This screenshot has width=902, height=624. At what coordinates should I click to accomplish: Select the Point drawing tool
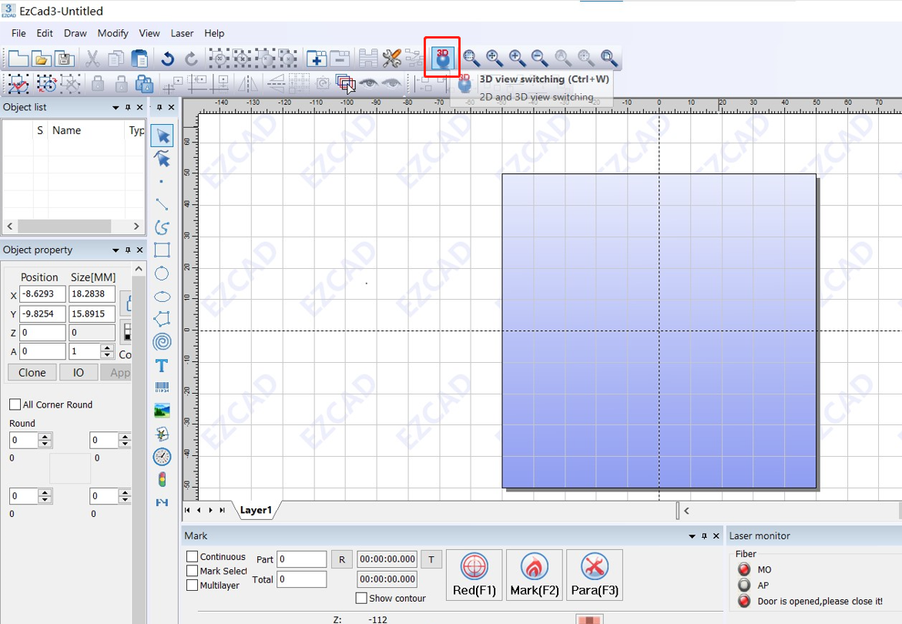click(162, 181)
